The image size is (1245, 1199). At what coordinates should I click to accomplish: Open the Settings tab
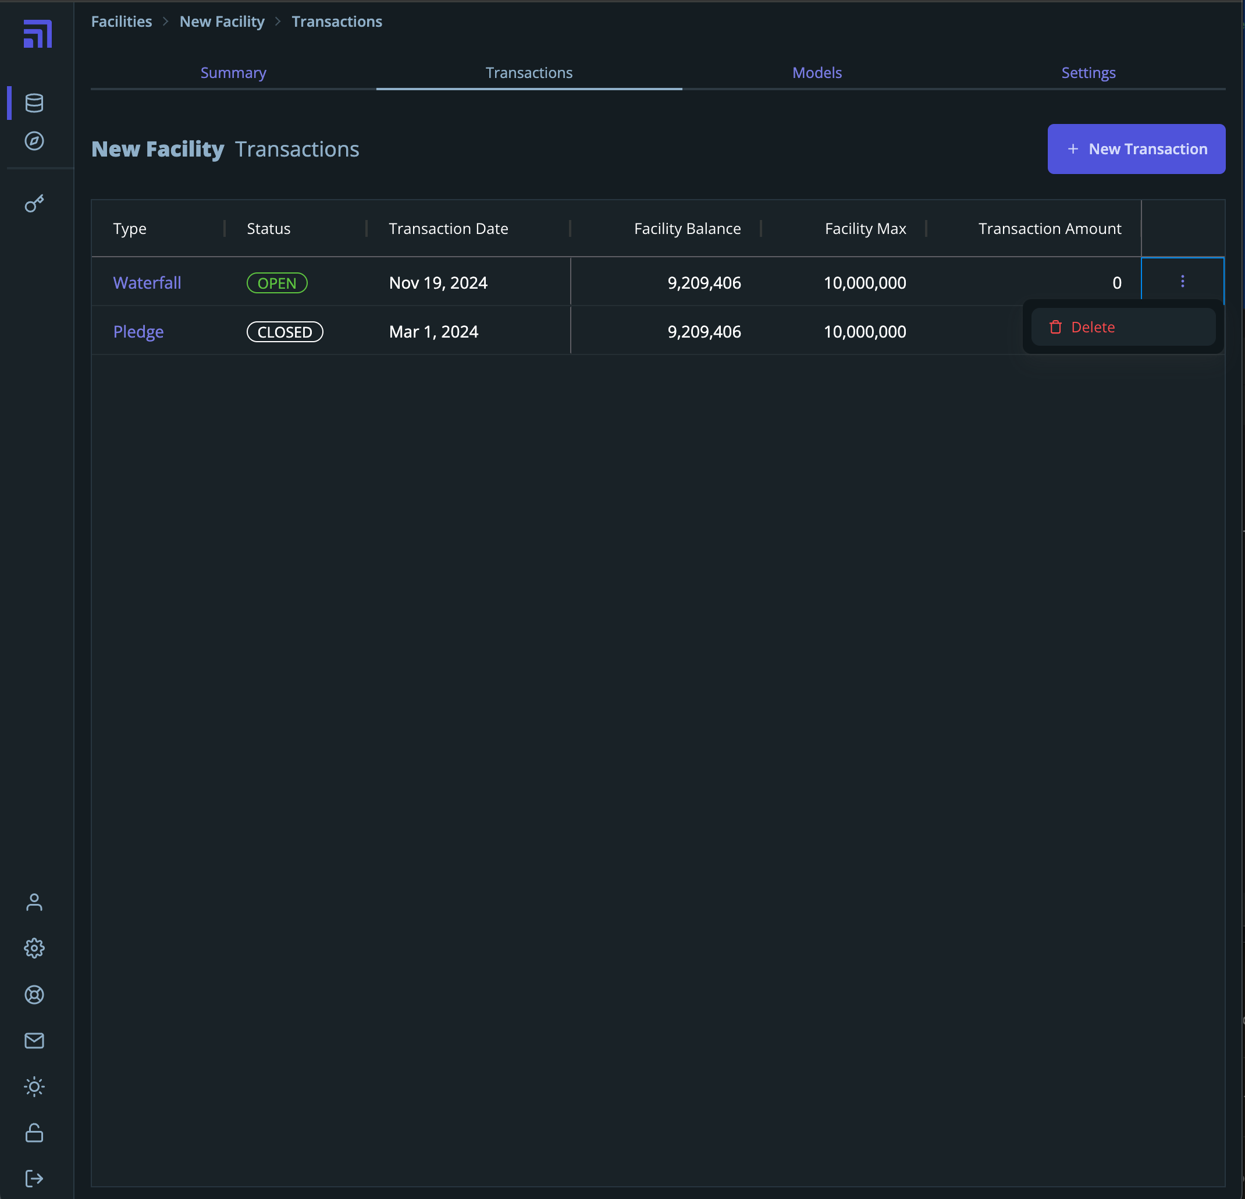[x=1088, y=73]
